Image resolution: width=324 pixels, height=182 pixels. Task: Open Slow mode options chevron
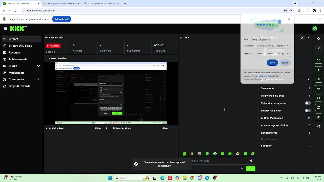click(x=309, y=88)
